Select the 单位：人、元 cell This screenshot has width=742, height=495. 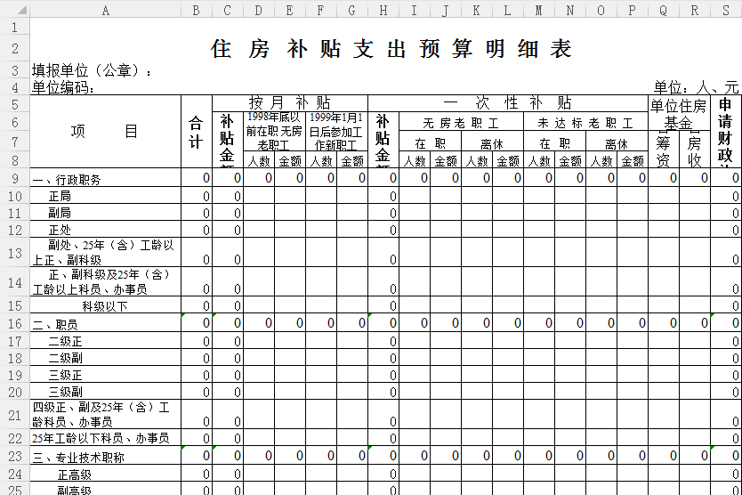click(696, 87)
